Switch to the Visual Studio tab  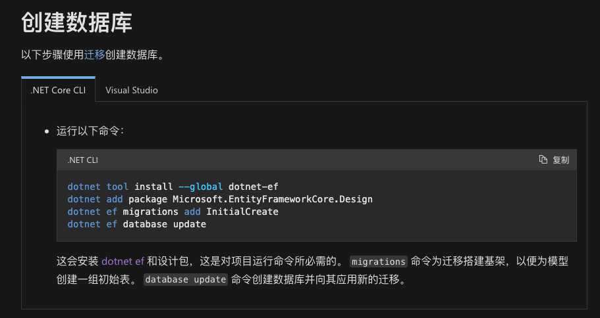tap(132, 90)
